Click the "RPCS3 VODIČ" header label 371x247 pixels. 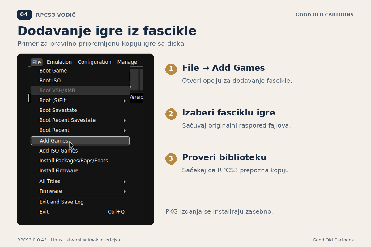[x=56, y=15]
